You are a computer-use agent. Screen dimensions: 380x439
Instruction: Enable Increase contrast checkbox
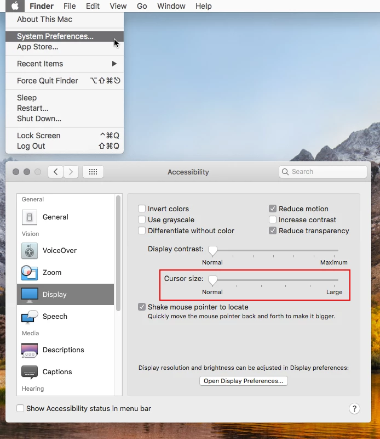pyautogui.click(x=273, y=219)
